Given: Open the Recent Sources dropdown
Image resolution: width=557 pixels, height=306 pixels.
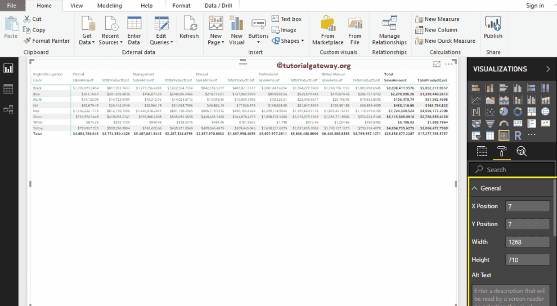Looking at the screenshot, I should [x=110, y=30].
